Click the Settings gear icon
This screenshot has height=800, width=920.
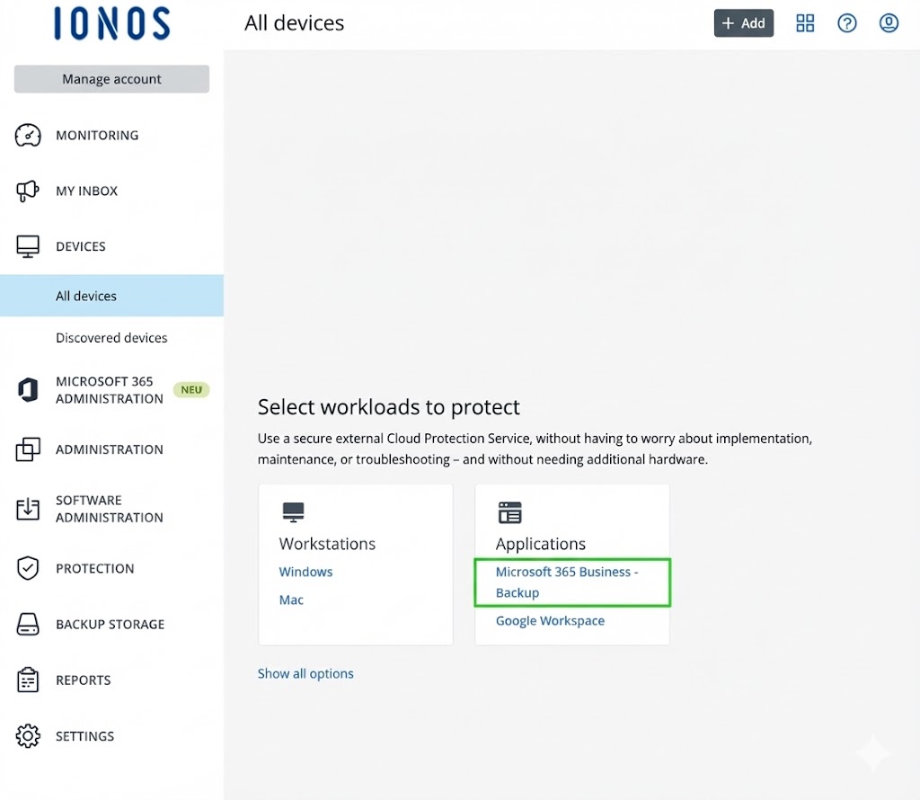coord(28,735)
